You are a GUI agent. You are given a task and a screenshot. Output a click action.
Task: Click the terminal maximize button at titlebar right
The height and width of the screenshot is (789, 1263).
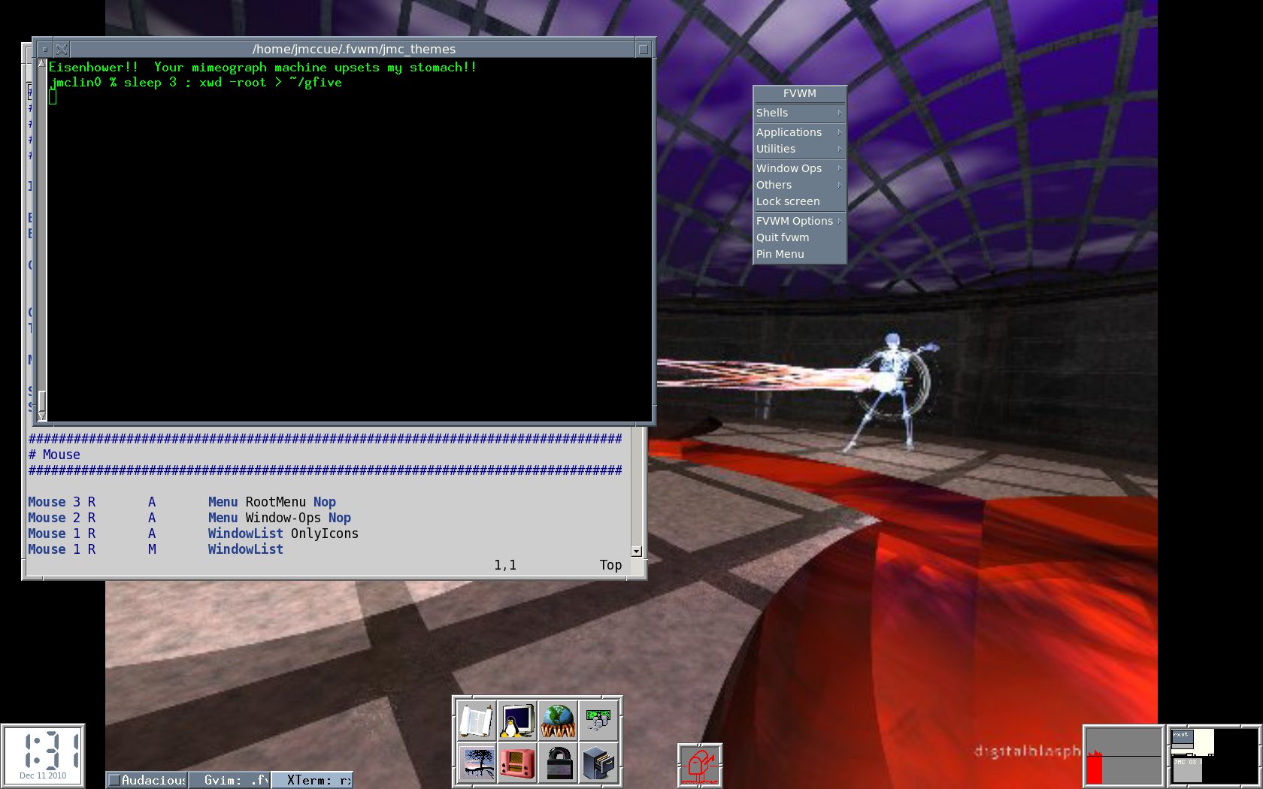click(x=643, y=49)
